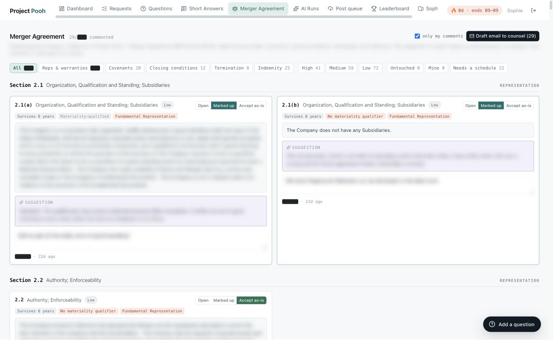
Task: Filter by Closing conditions 12
Action: 178,68
